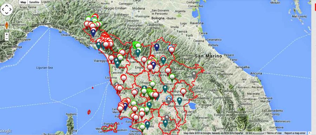The height and width of the screenshot is (135, 316).
Task: Select the red pin above Cecina on the coast
Action: point(120,89)
